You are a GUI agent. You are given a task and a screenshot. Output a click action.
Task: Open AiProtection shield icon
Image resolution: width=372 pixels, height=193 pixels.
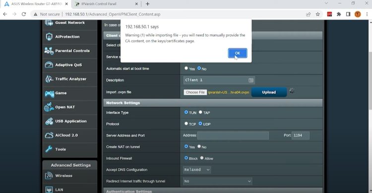tap(49, 37)
